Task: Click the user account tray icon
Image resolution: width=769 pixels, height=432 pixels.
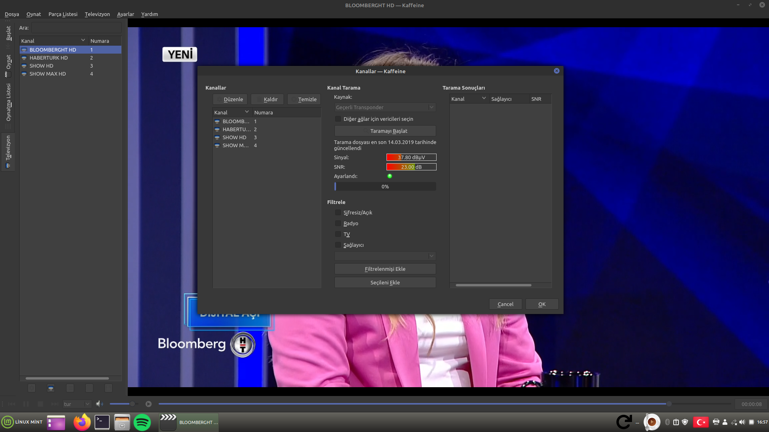Action: point(725,422)
